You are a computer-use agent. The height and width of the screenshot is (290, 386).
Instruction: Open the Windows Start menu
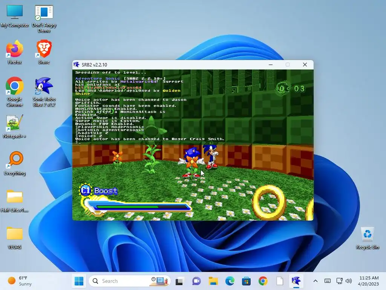click(79, 281)
